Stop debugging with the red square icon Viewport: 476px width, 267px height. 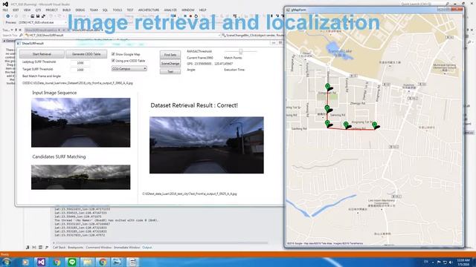click(191, 16)
